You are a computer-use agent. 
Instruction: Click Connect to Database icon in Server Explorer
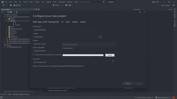click(8, 12)
